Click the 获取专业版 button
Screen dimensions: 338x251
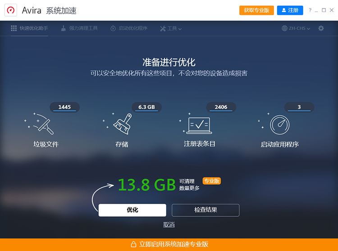point(256,10)
